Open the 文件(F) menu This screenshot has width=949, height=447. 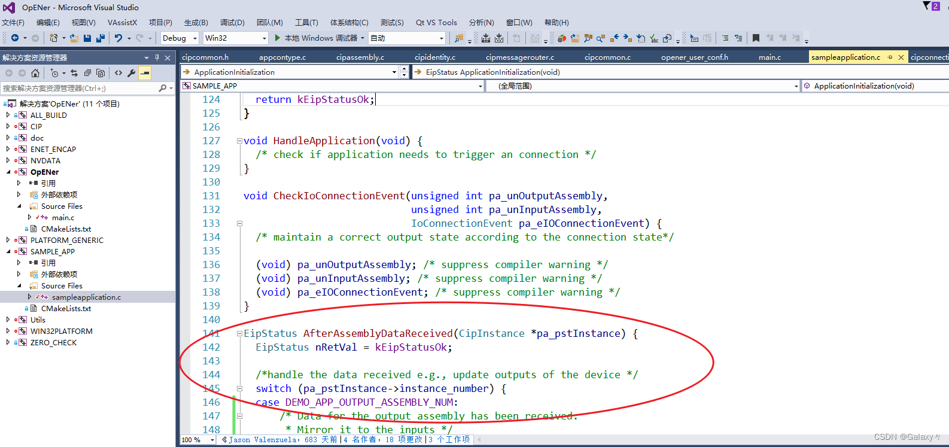pos(13,22)
